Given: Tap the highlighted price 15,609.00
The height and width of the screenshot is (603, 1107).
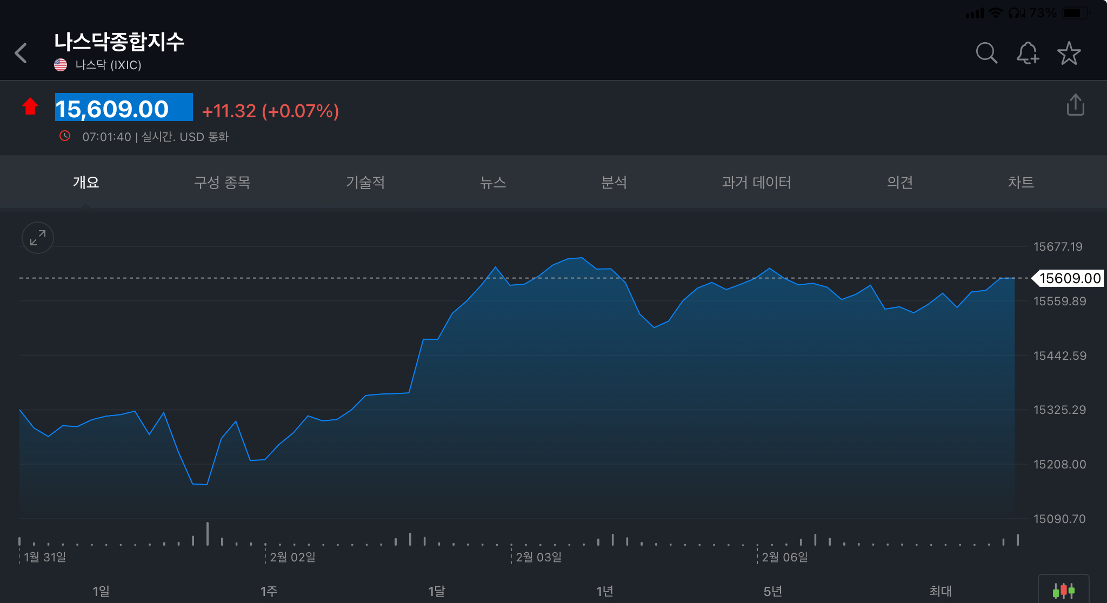Looking at the screenshot, I should 124,108.
